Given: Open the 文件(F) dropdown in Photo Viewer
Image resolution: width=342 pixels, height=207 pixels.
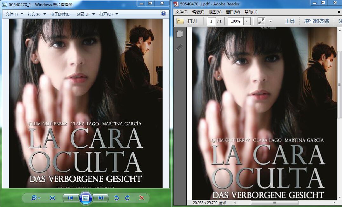Looking at the screenshot, I should pos(14,14).
